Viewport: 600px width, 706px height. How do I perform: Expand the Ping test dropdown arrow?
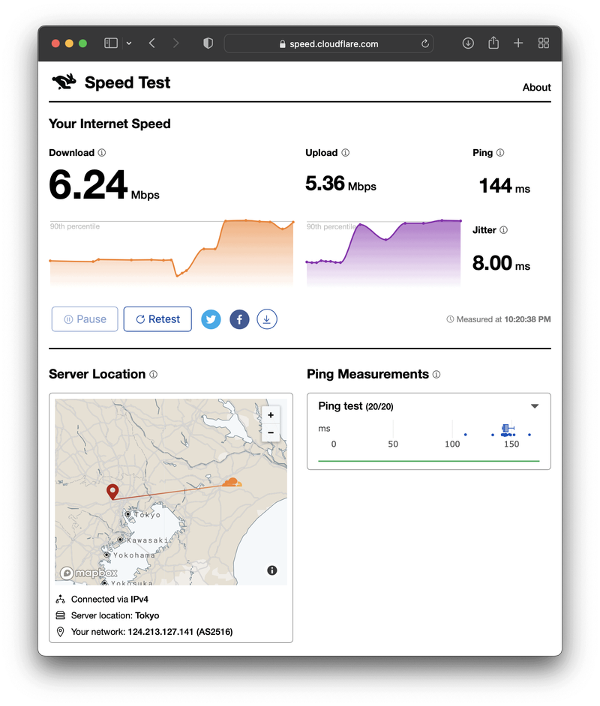pyautogui.click(x=535, y=406)
